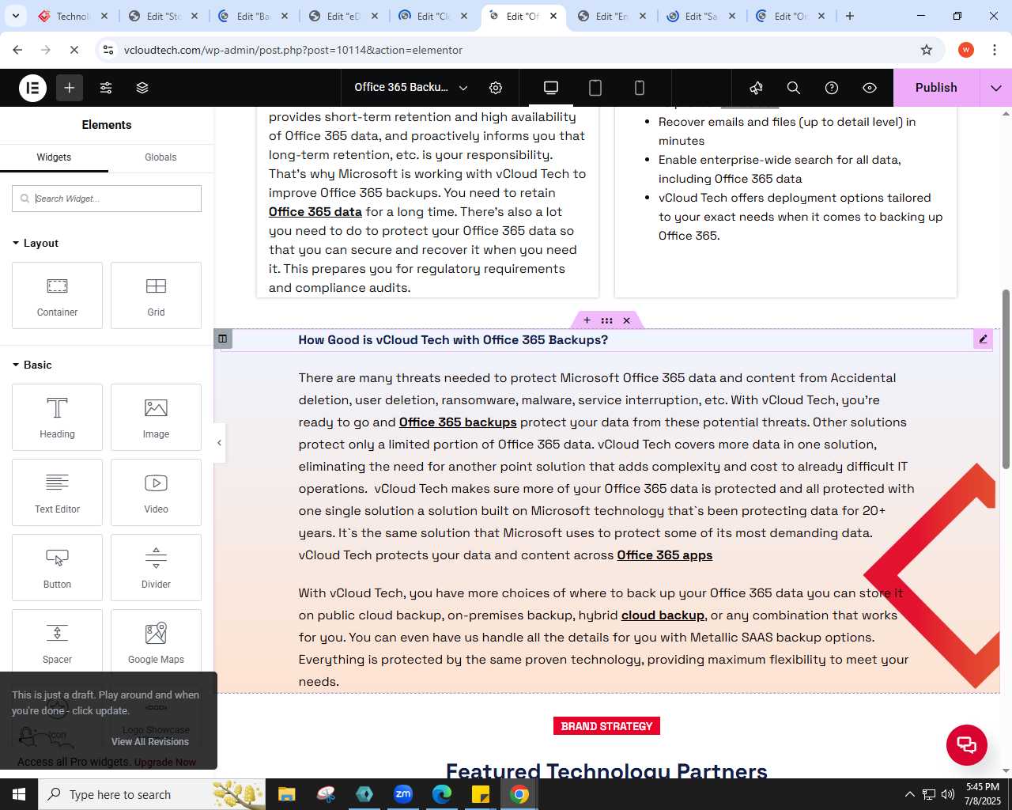
Task: Open Zoom from the taskbar
Action: pyautogui.click(x=403, y=794)
